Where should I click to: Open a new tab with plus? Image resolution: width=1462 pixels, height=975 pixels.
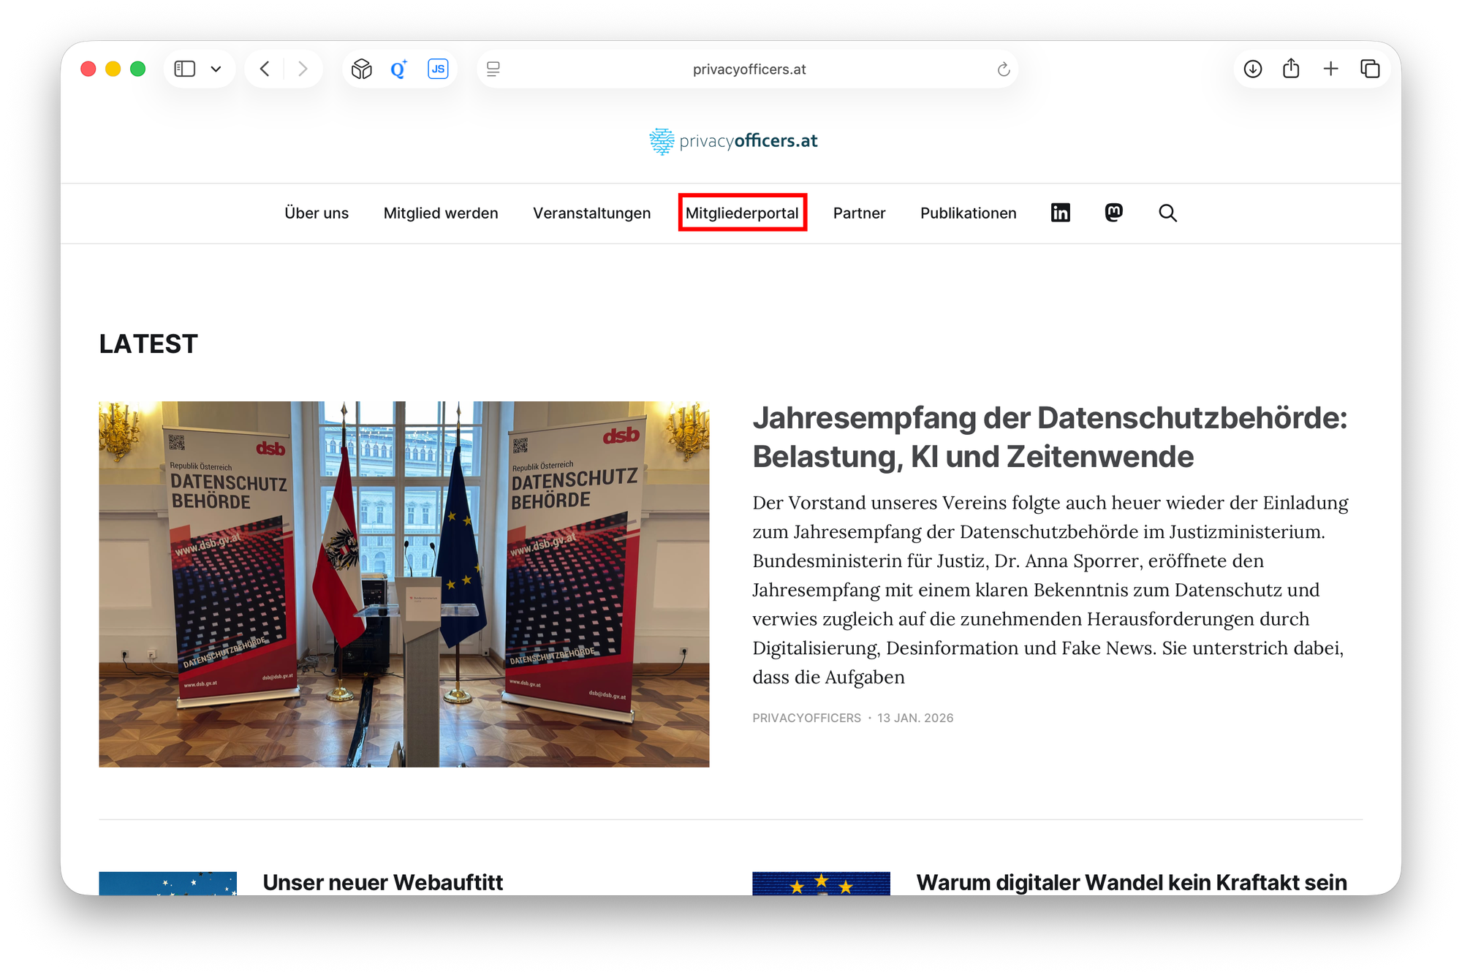click(1330, 69)
